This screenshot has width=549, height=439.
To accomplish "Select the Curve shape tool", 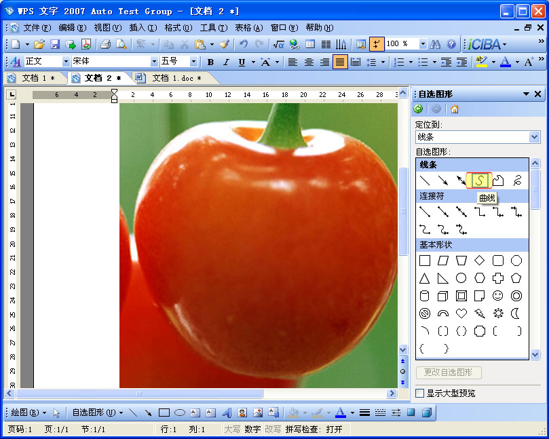I will (479, 180).
